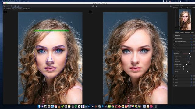Open Finder from the Dock
The width and height of the screenshot is (195, 109).
39,106
